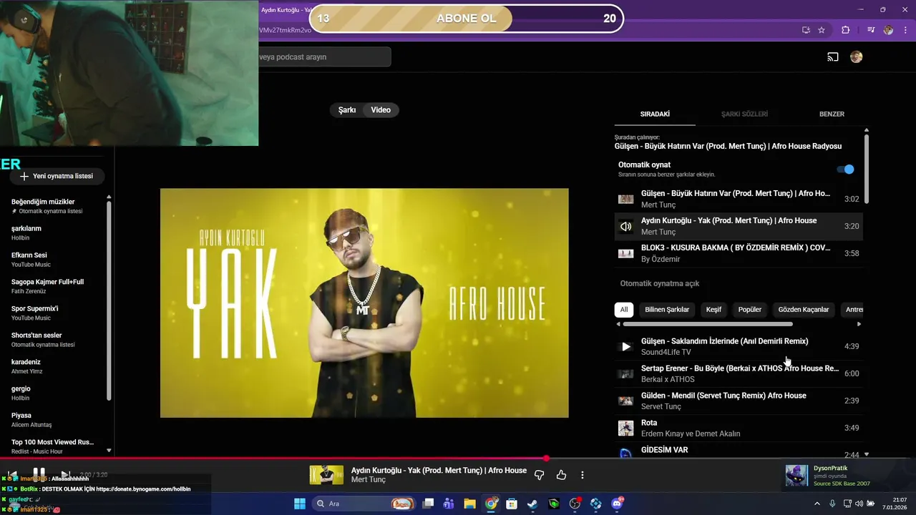Image resolution: width=916 pixels, height=515 pixels.
Task: Open the taskbar network icon
Action: pyautogui.click(x=846, y=504)
